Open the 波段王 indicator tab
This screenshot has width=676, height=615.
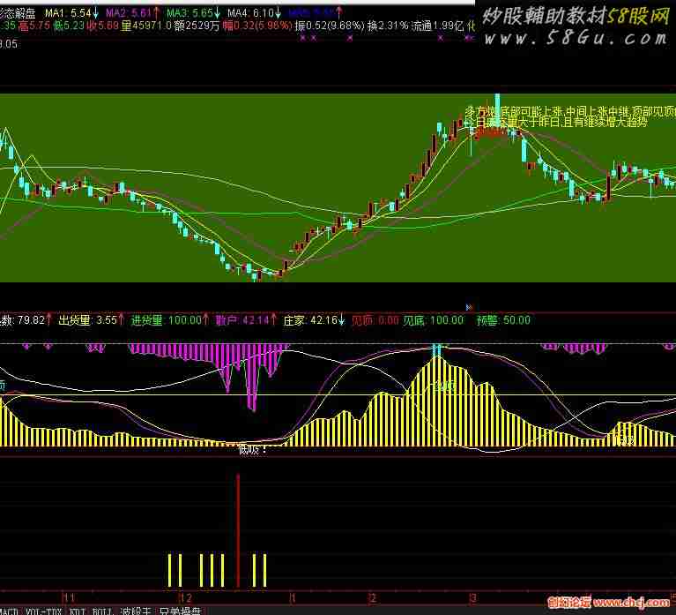(137, 609)
